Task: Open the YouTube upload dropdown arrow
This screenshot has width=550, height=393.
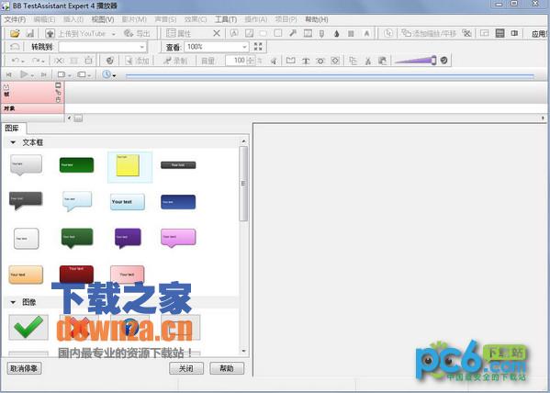Action: pos(113,34)
